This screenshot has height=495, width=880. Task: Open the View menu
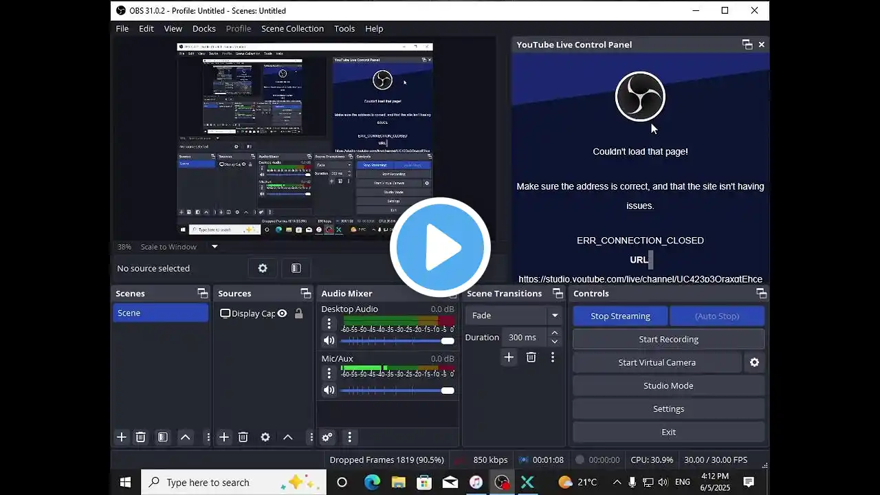173,28
